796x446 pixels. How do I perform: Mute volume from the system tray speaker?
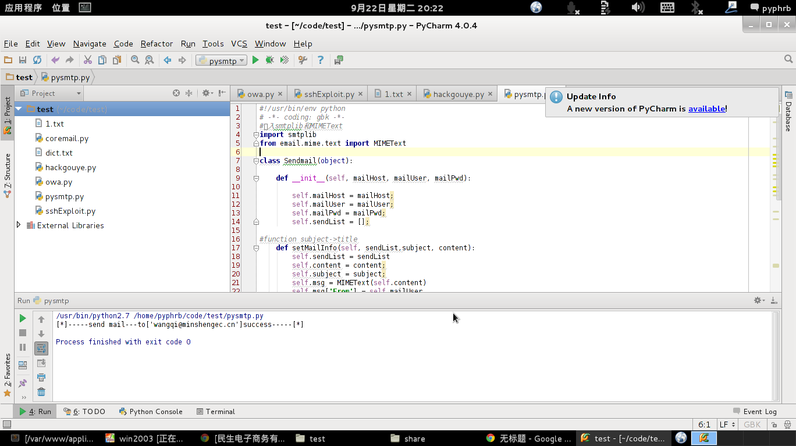[x=638, y=8]
